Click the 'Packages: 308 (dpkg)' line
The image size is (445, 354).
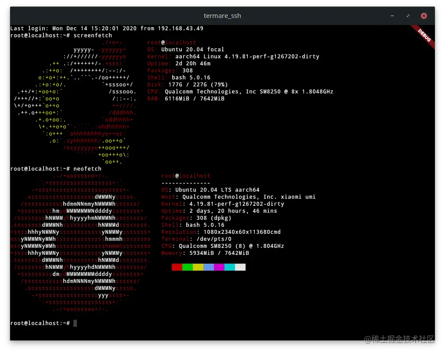tap(196, 218)
